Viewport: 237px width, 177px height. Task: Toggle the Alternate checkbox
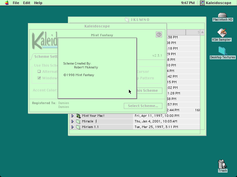coord(39,71)
